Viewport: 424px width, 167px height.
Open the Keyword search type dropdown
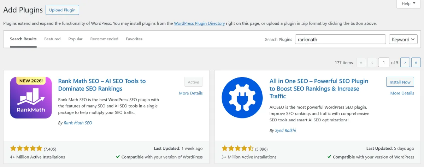pos(403,39)
